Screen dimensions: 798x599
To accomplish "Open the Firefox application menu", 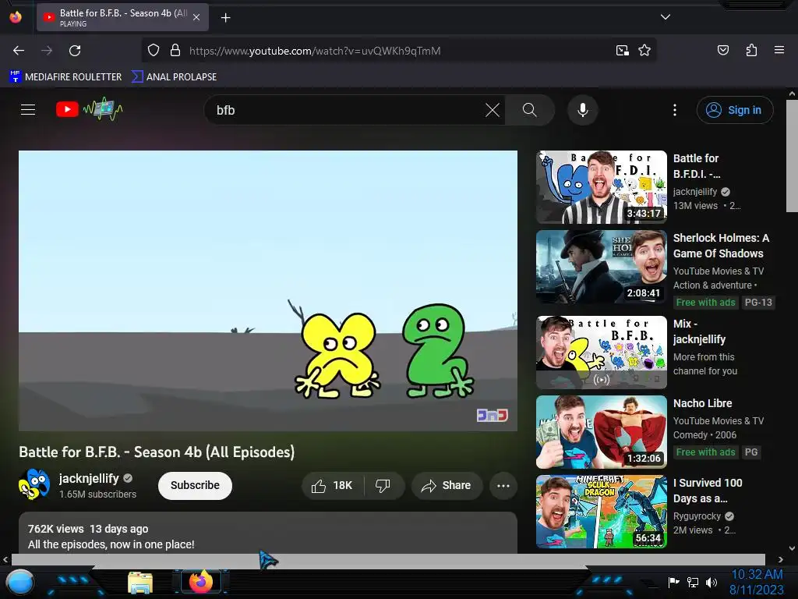I will [779, 50].
